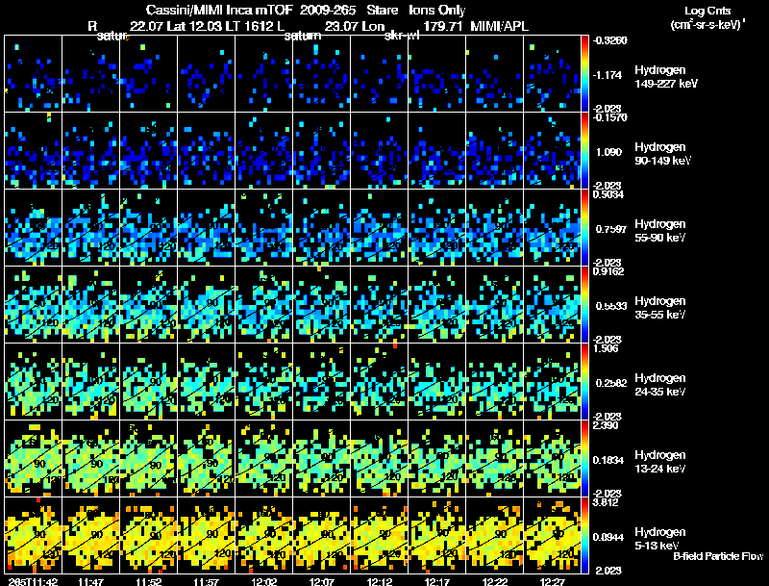Select the 5-13 keV image at 12:27

pos(552,535)
